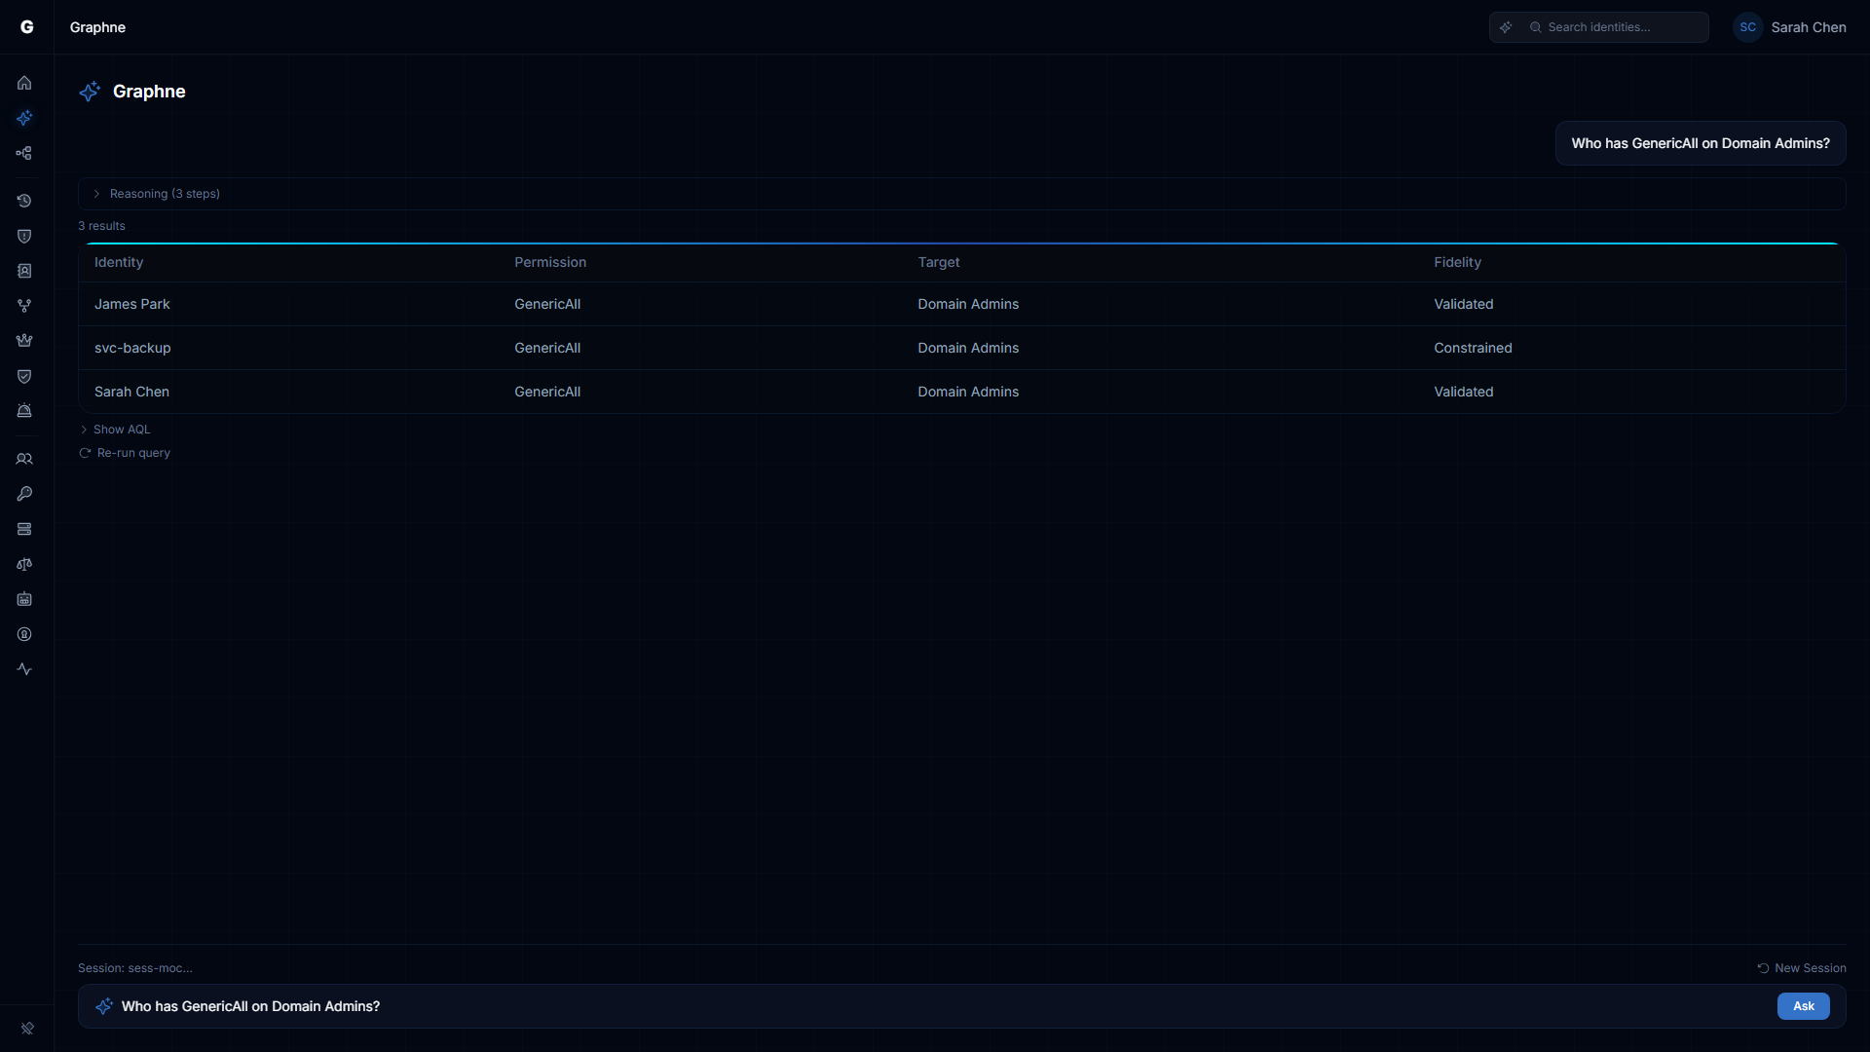Open the key icon in sidebar
Screen dimensions: 1870x1052
[x=24, y=494]
